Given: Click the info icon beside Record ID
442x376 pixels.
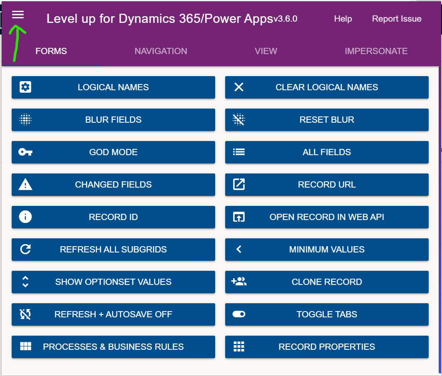Looking at the screenshot, I should coord(25,217).
